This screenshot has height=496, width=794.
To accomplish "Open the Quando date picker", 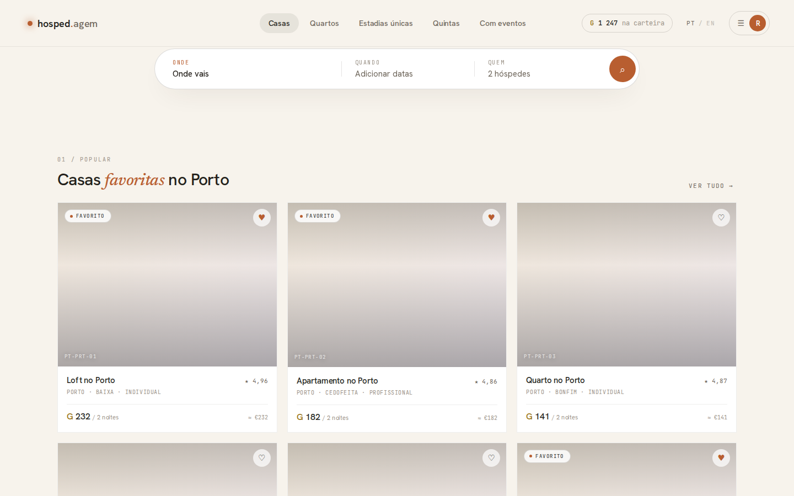I will 407,69.
